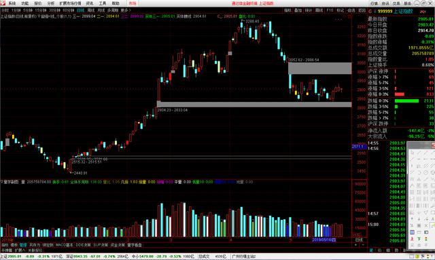
Task: Open the 多周期 multi-period view
Action: point(113,10)
